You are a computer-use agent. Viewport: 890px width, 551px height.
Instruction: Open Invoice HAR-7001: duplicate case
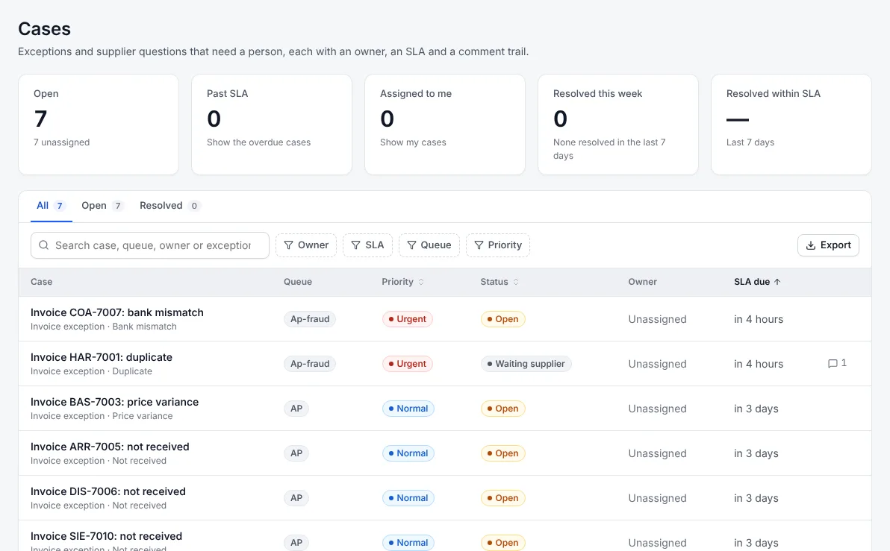pos(101,358)
